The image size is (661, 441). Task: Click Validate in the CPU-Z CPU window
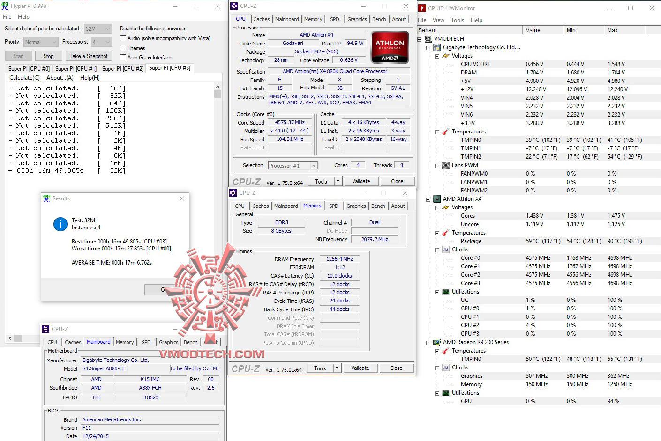(x=361, y=181)
